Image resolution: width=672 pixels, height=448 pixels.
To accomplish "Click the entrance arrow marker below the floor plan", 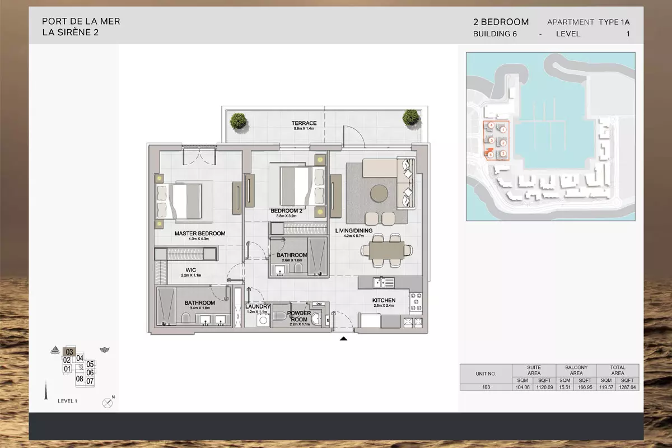I will tap(343, 338).
